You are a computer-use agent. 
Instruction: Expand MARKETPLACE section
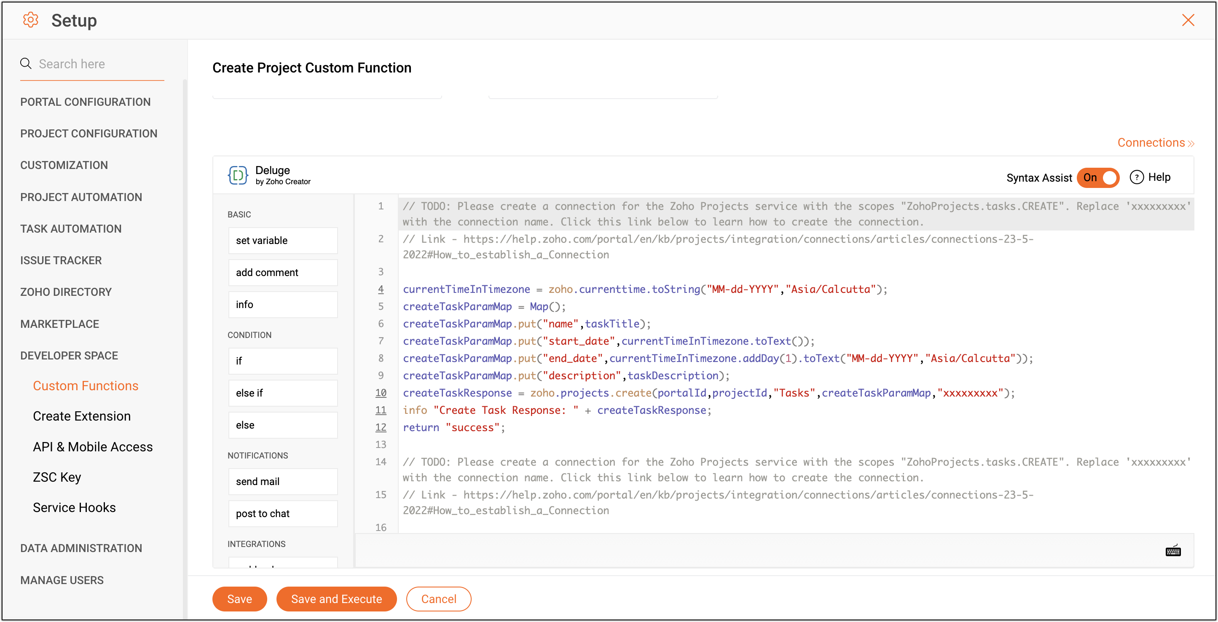pyautogui.click(x=60, y=324)
